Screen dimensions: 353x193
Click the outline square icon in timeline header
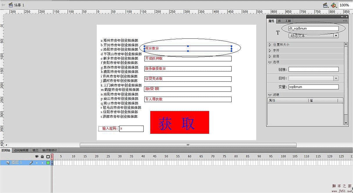48,157
